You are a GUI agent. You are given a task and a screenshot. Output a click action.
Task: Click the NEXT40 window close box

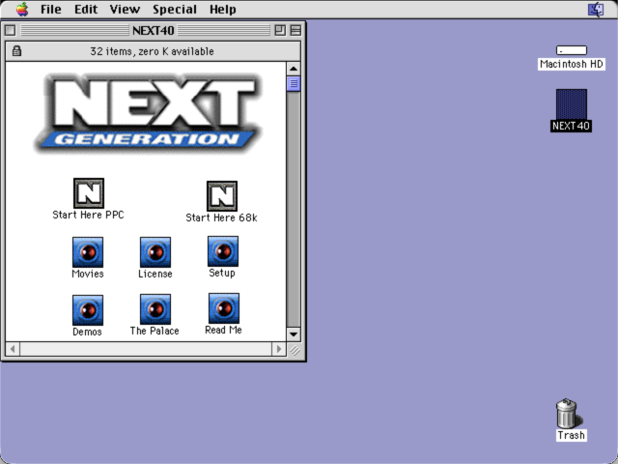click(x=11, y=30)
